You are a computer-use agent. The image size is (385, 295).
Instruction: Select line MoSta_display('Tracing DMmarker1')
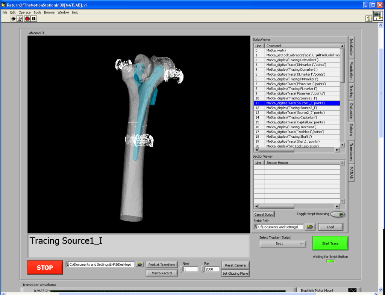click(x=297, y=60)
